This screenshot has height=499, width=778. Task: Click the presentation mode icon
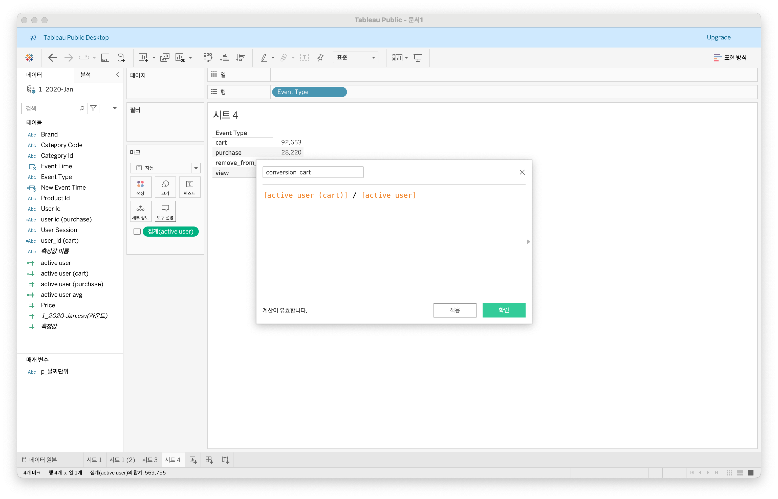pos(418,58)
